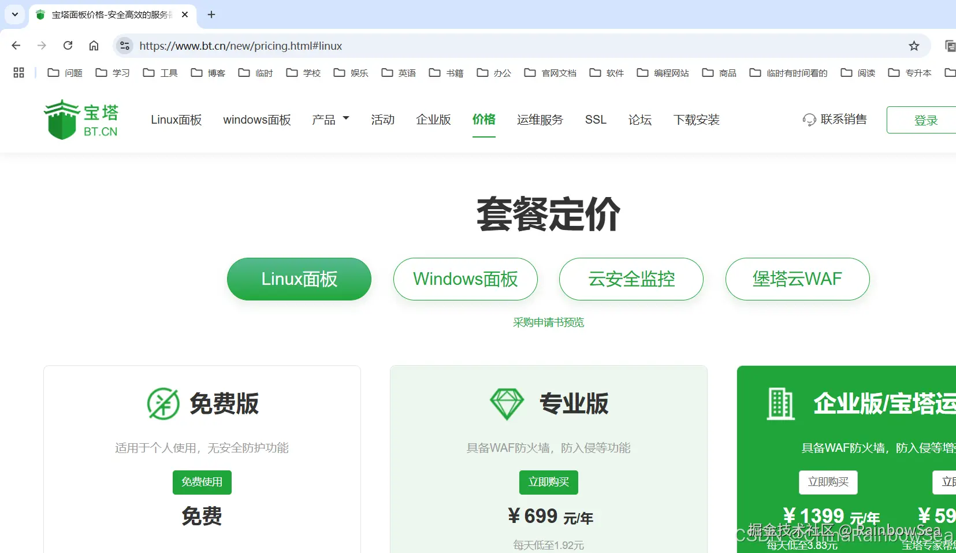
Task: Click the diamond icon on 专业版 card
Action: pos(507,403)
